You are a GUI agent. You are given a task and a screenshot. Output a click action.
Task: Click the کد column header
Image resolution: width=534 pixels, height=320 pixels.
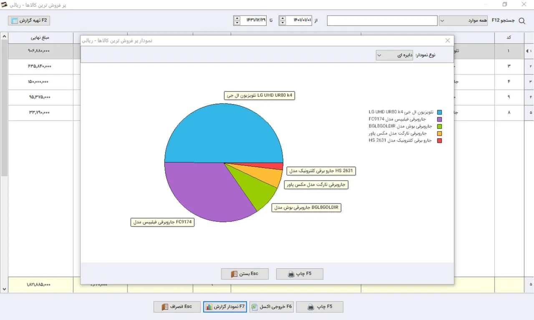509,37
